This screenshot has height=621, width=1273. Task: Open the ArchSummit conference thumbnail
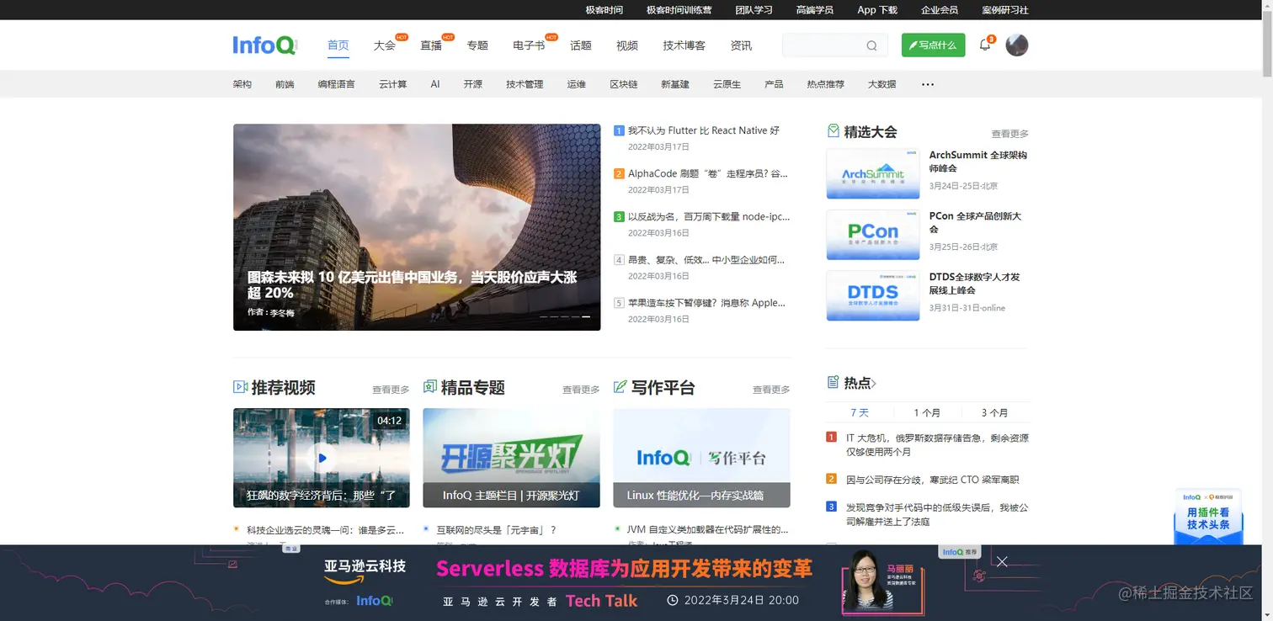pos(873,173)
